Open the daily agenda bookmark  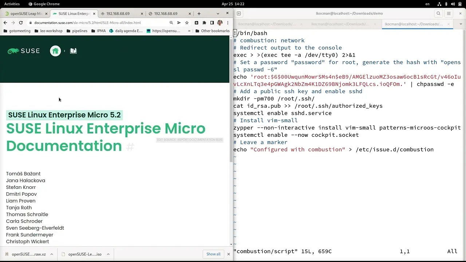point(126,31)
